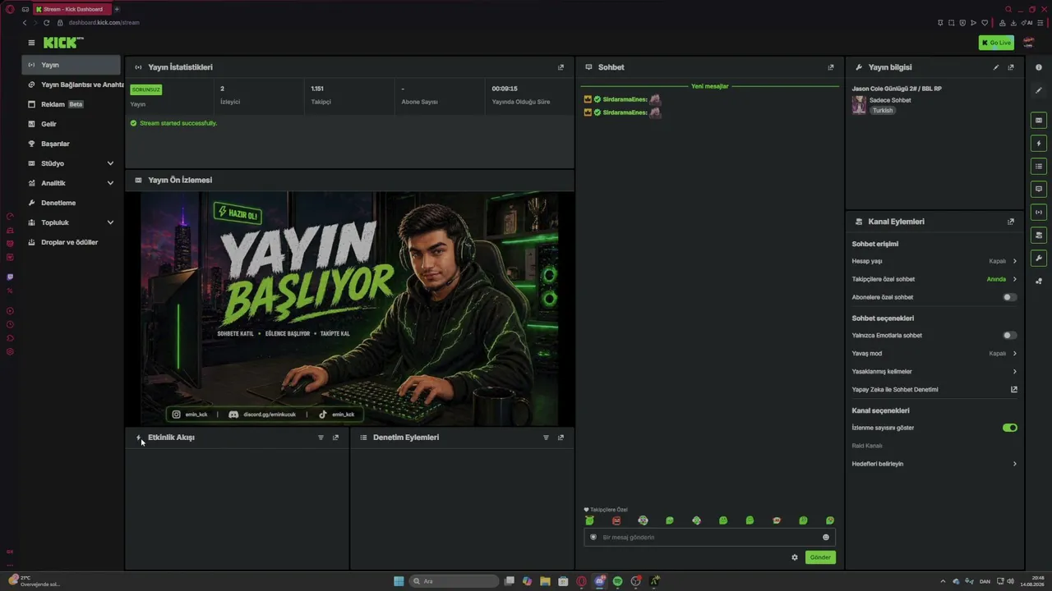Pop out the Etkinlik Akışı panel
The height and width of the screenshot is (591, 1052).
point(335,438)
